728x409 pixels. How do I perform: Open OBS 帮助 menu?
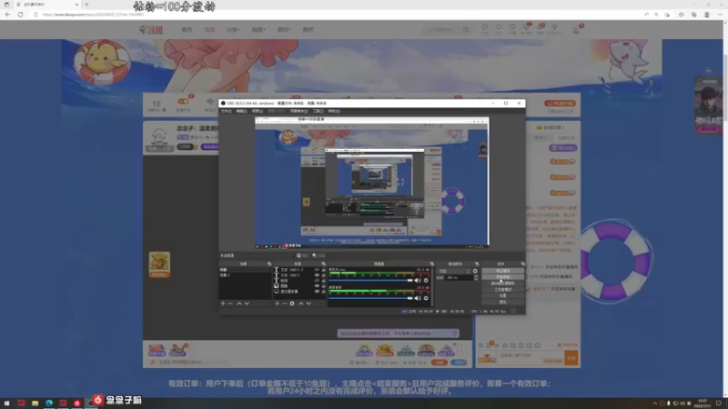(x=334, y=111)
